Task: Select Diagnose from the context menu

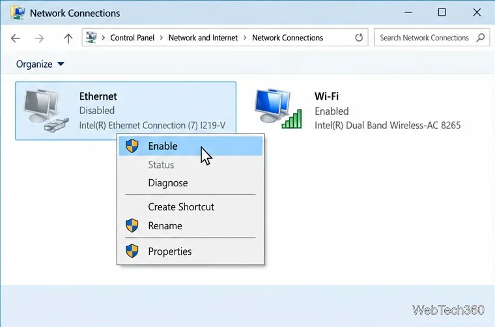Action: coord(190,183)
